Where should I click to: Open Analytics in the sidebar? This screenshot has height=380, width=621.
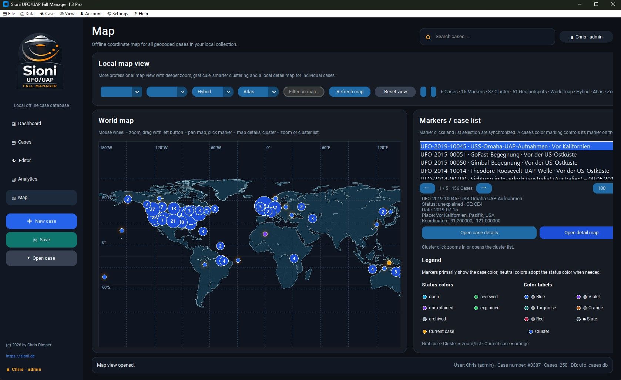pos(27,179)
